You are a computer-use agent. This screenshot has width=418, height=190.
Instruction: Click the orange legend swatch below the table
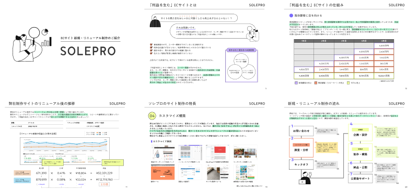point(316,83)
